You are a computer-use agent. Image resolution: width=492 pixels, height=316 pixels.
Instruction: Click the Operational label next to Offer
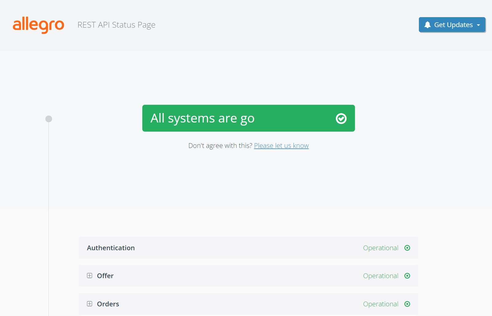coord(381,276)
